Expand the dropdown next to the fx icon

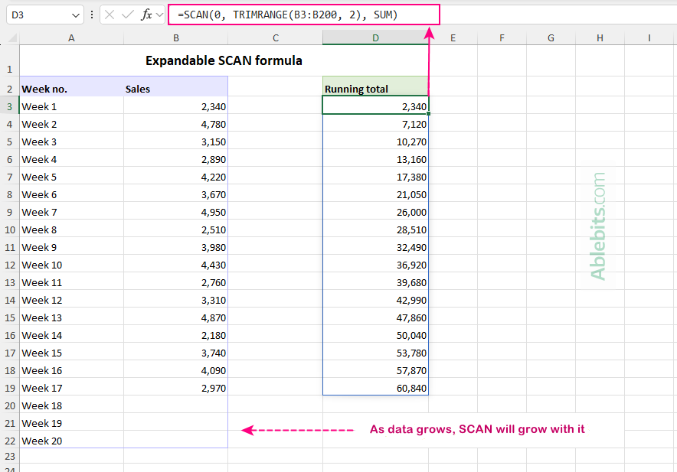pyautogui.click(x=160, y=15)
